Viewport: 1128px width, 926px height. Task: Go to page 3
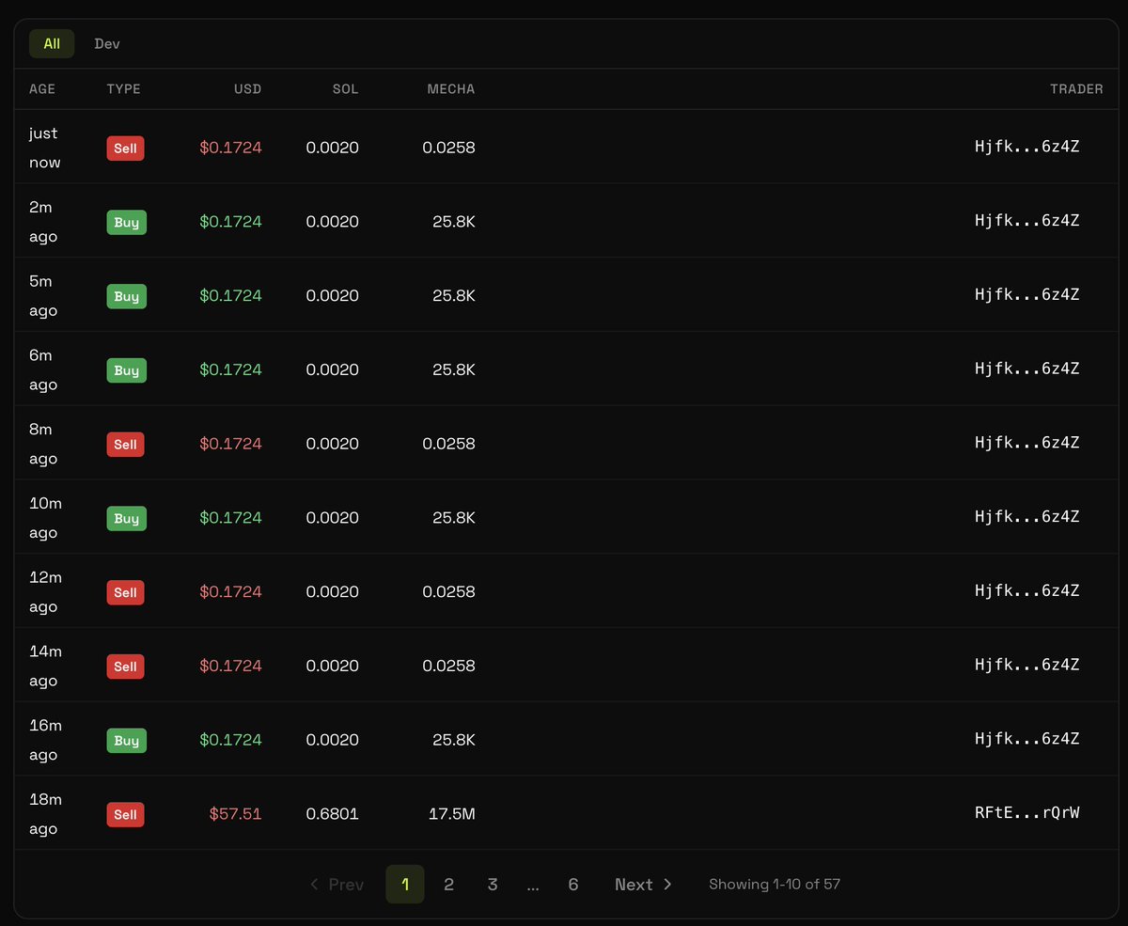pyautogui.click(x=493, y=885)
